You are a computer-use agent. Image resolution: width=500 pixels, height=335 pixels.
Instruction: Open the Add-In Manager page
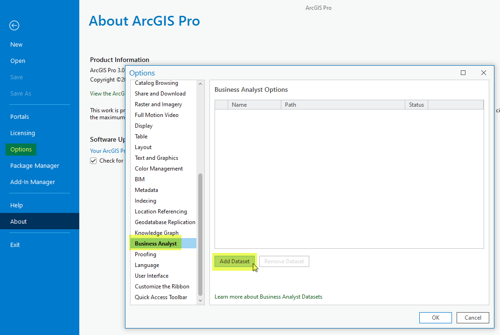pyautogui.click(x=33, y=182)
